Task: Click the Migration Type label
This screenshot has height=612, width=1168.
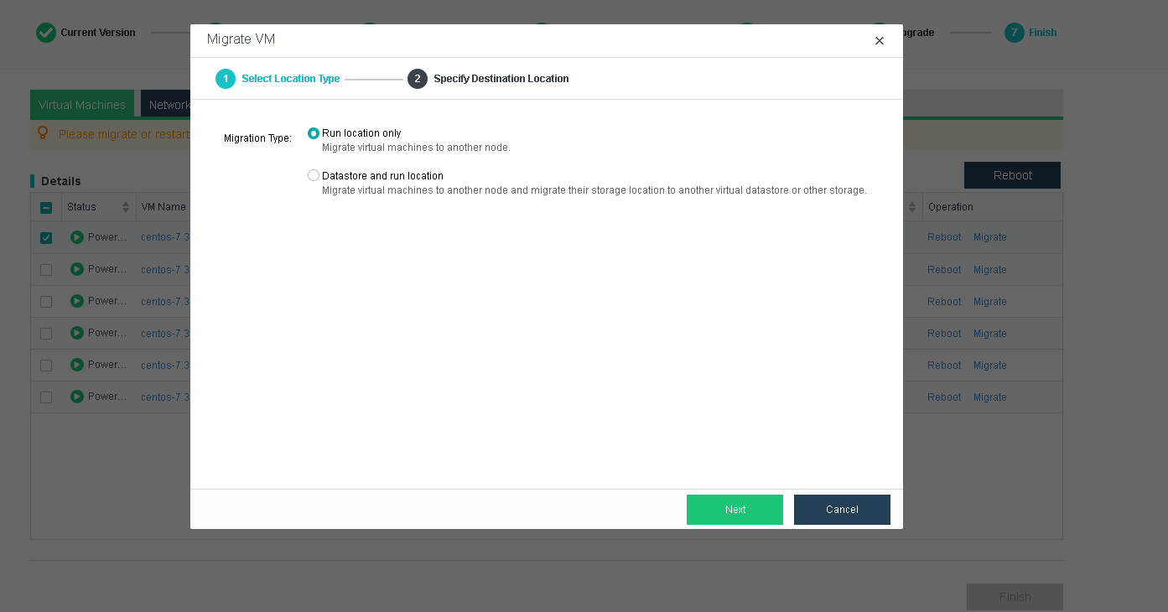Action: [x=257, y=138]
